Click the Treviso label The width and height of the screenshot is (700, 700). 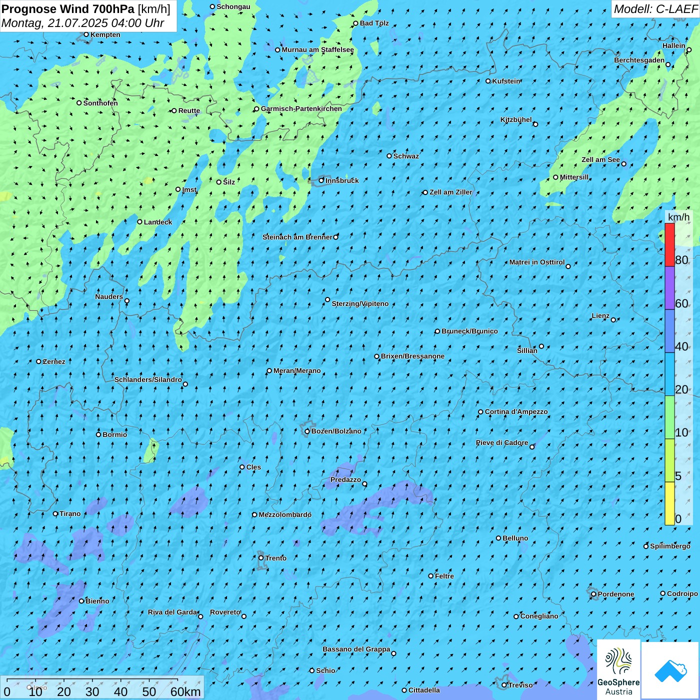520,685
